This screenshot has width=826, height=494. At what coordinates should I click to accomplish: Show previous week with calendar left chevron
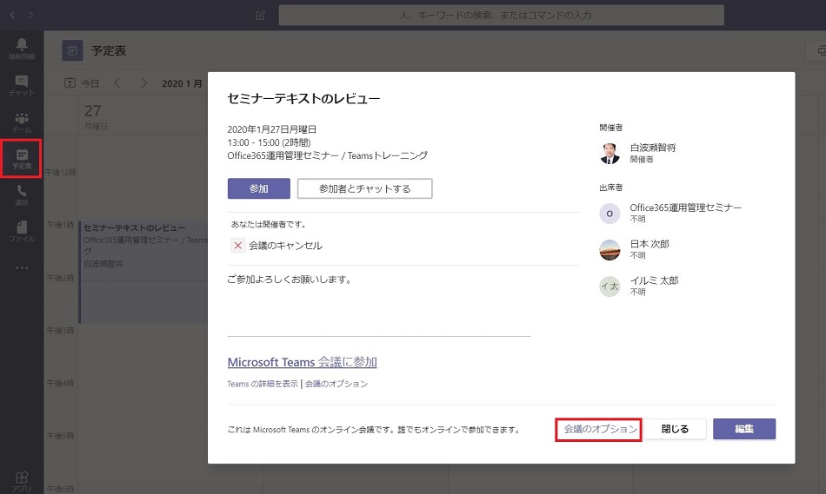pyautogui.click(x=117, y=83)
